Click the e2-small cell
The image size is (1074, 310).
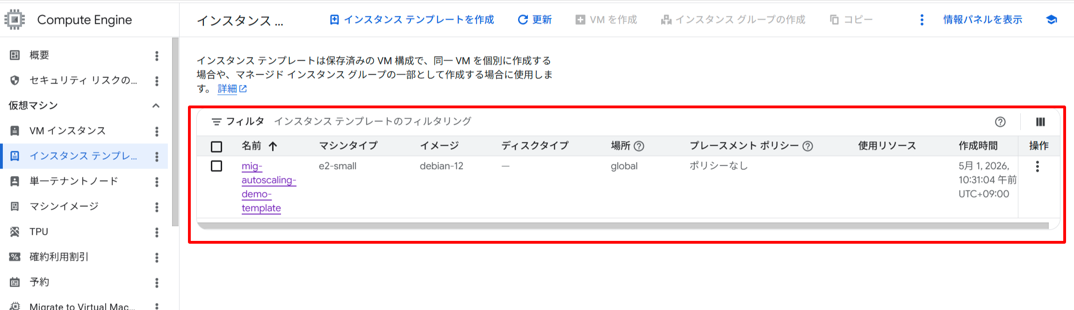pos(338,166)
